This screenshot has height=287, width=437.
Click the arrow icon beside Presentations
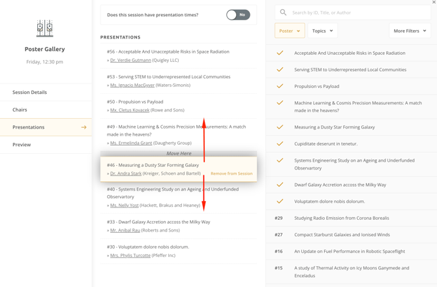83,127
